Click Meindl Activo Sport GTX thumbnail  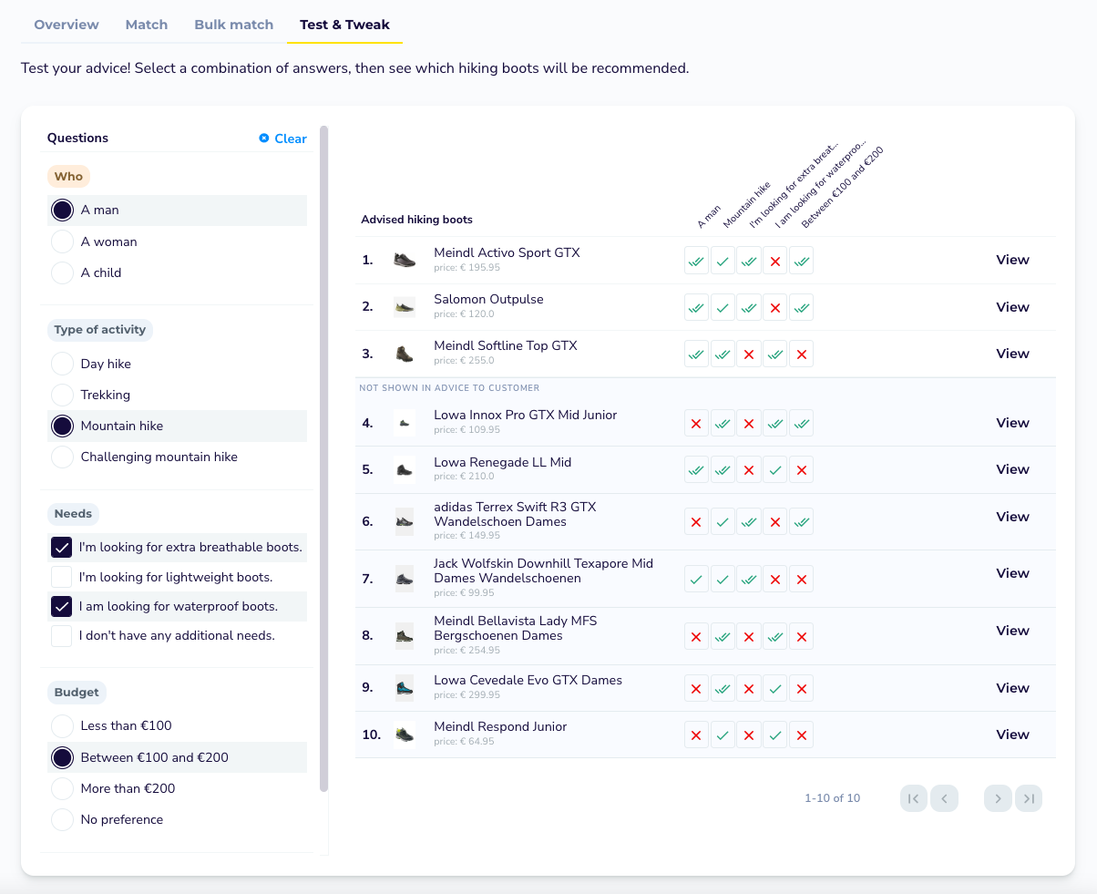(x=405, y=261)
